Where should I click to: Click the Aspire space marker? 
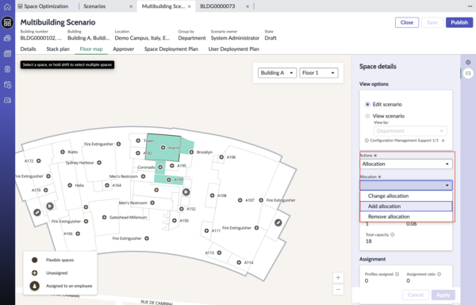click(163, 147)
